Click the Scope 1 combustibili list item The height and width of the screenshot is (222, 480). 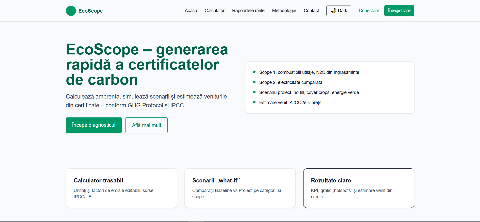coord(309,72)
